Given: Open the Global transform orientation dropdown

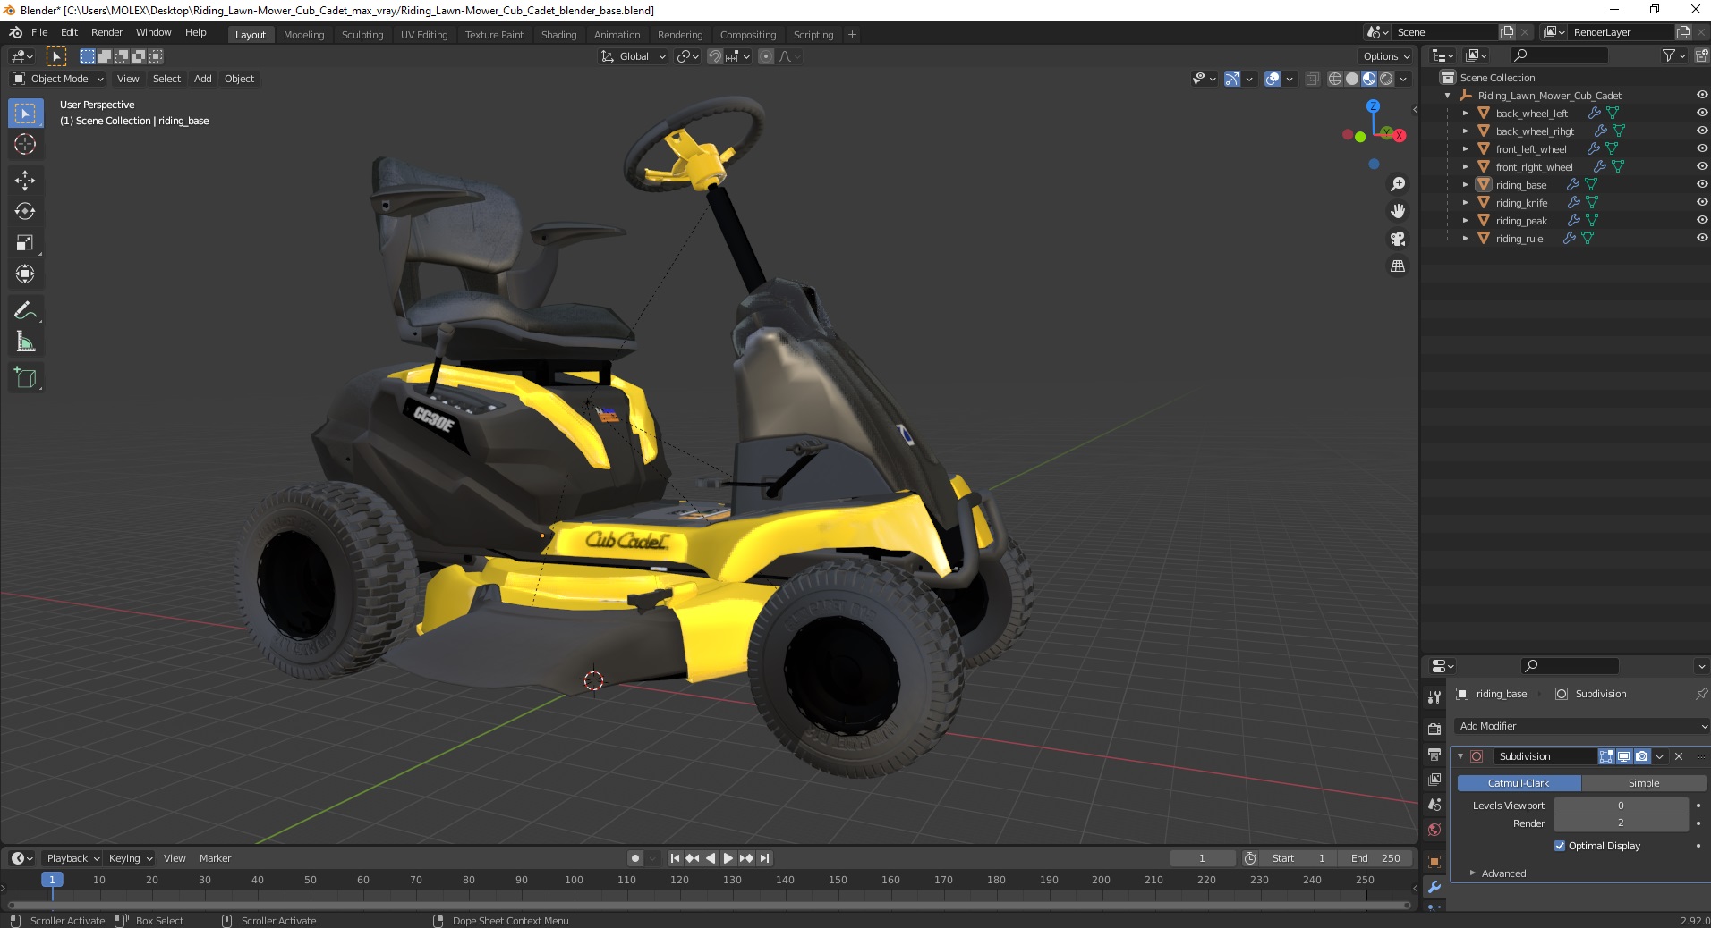Looking at the screenshot, I should [633, 56].
